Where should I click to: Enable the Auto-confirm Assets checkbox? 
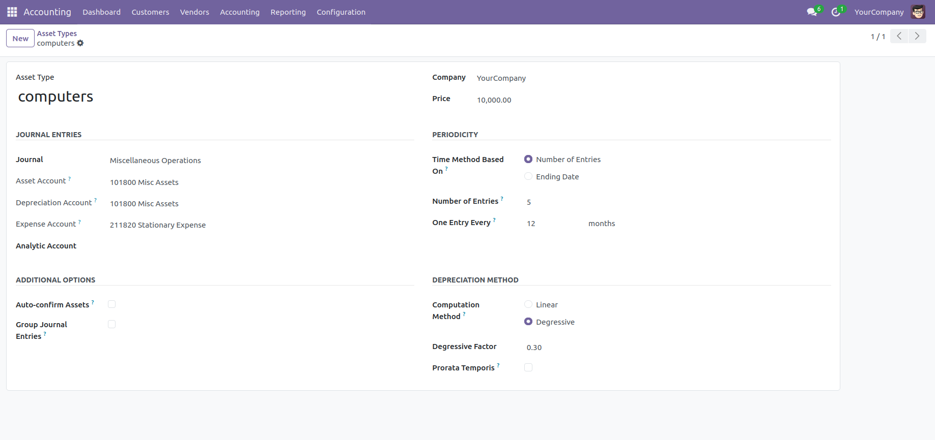tap(112, 304)
